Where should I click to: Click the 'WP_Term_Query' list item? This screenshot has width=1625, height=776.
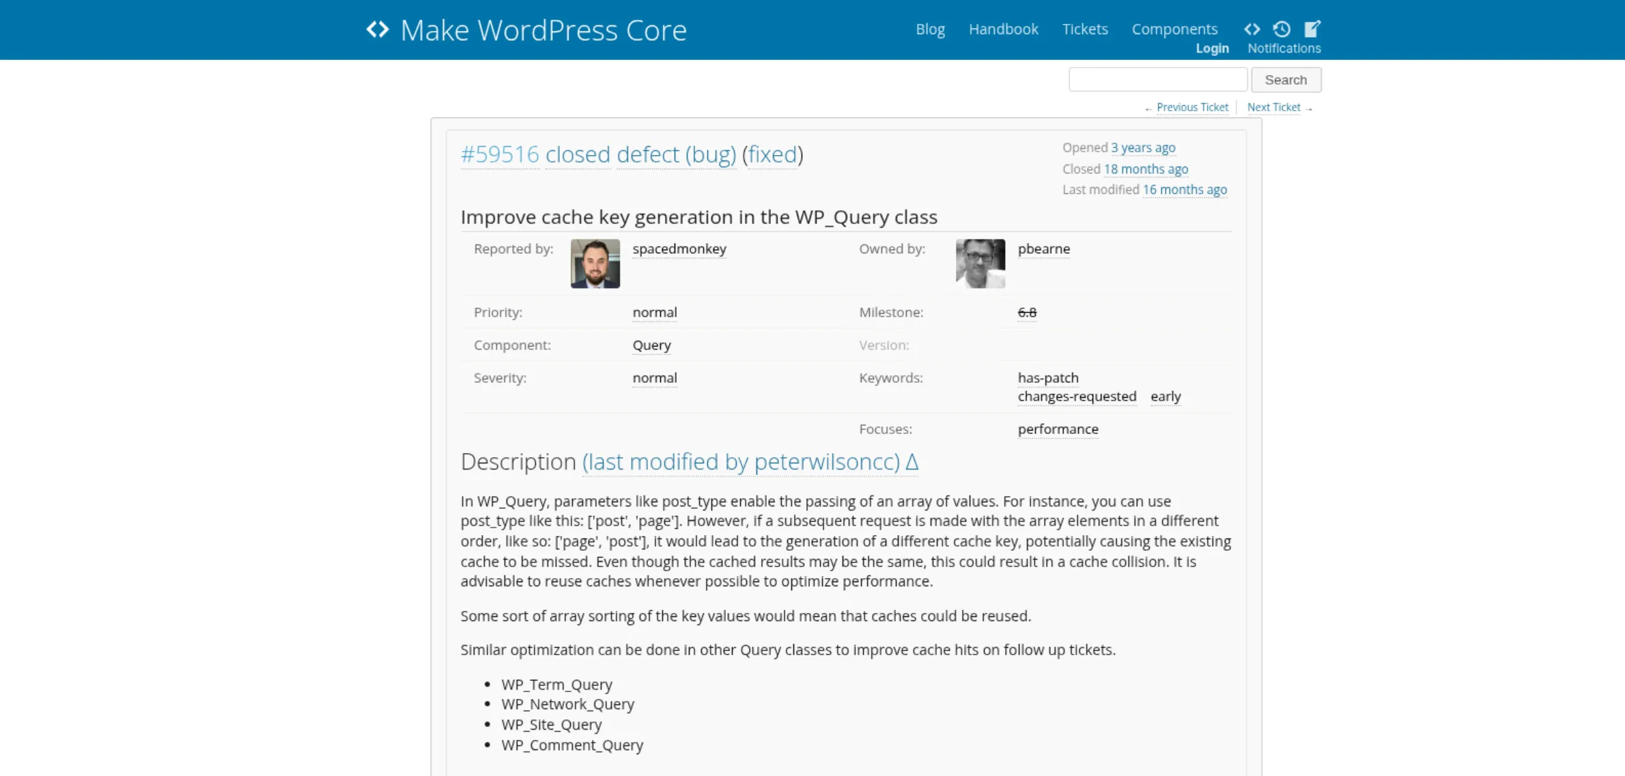click(x=556, y=685)
